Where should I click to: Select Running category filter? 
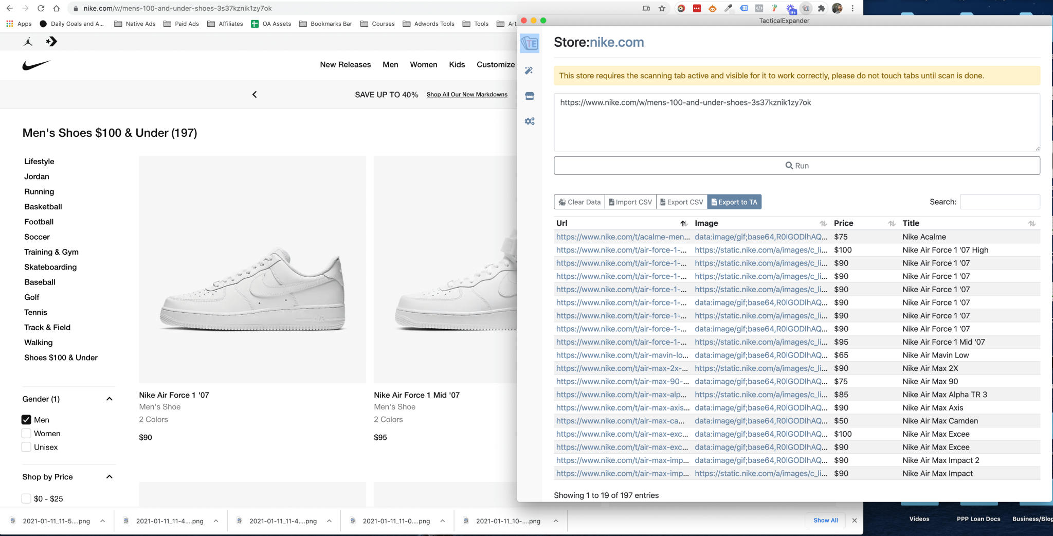[x=39, y=191]
